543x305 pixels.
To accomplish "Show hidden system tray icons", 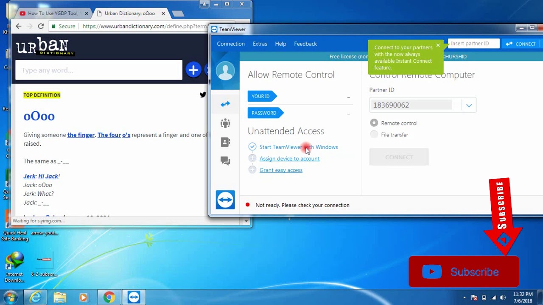I will (x=465, y=298).
